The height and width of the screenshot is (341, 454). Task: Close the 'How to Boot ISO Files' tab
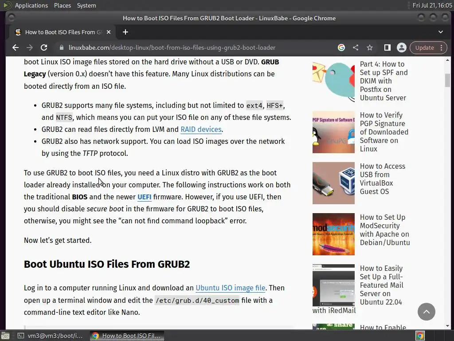109,32
